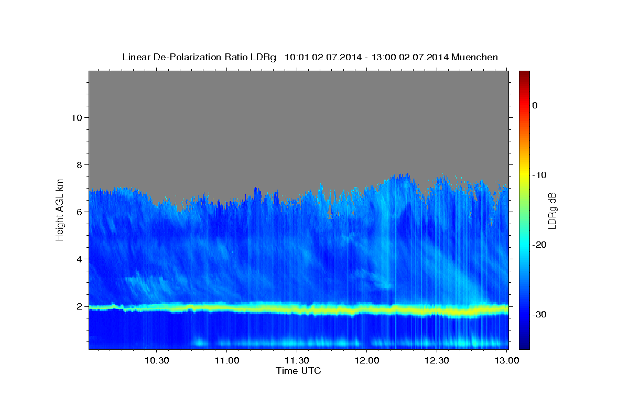Viewport: 629px width, 419px height.
Task: Click the '11:30' time tick label
Action: 297,360
